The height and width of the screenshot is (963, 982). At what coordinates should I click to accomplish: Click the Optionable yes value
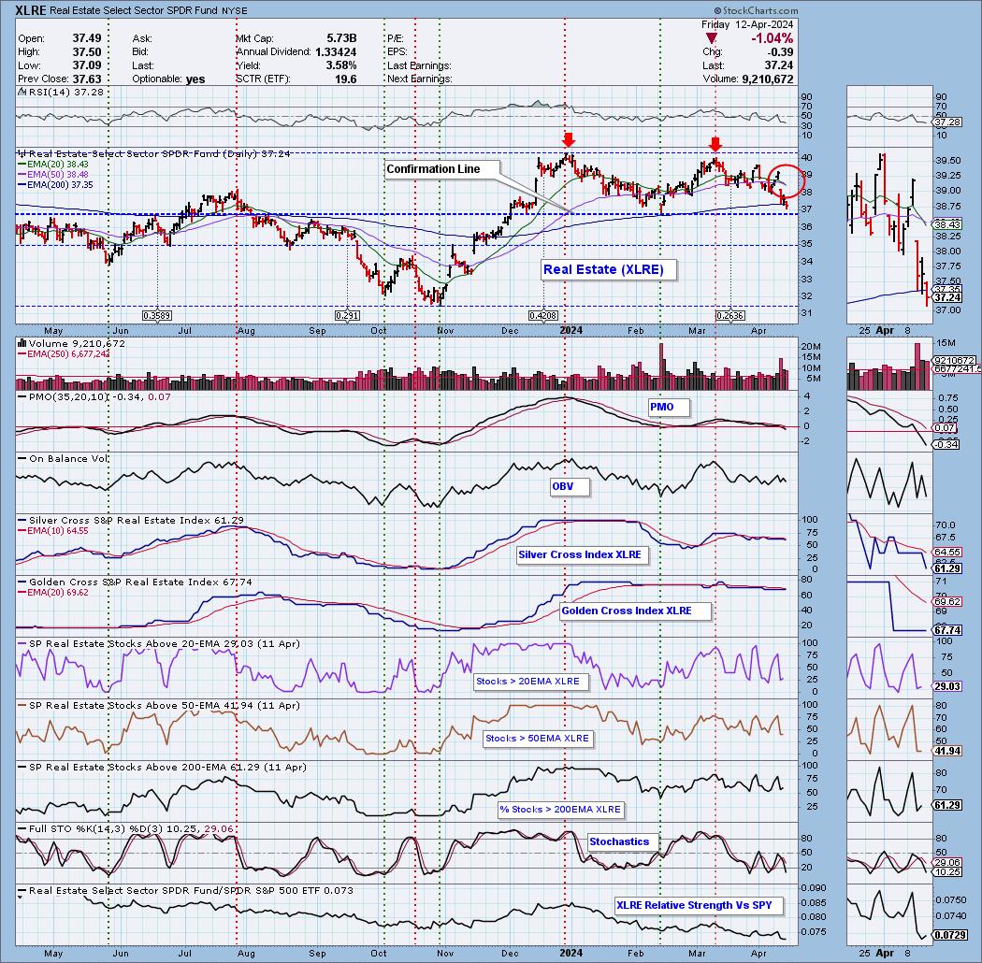pyautogui.click(x=195, y=79)
